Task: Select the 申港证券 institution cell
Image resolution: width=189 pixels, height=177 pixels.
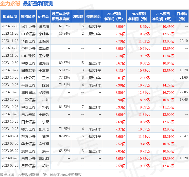Action: (28, 159)
